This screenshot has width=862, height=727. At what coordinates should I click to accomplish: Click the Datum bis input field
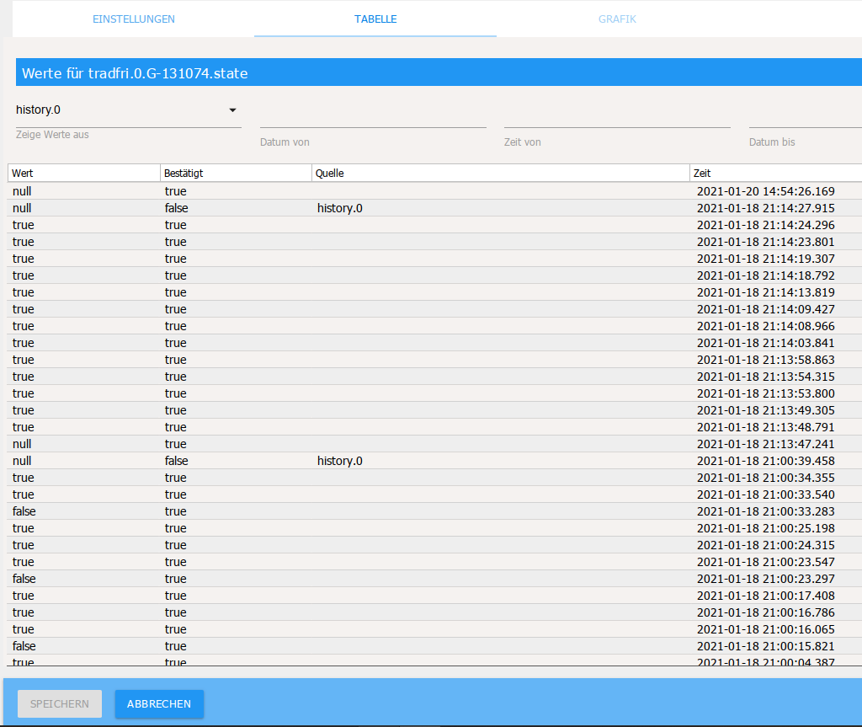(x=806, y=116)
